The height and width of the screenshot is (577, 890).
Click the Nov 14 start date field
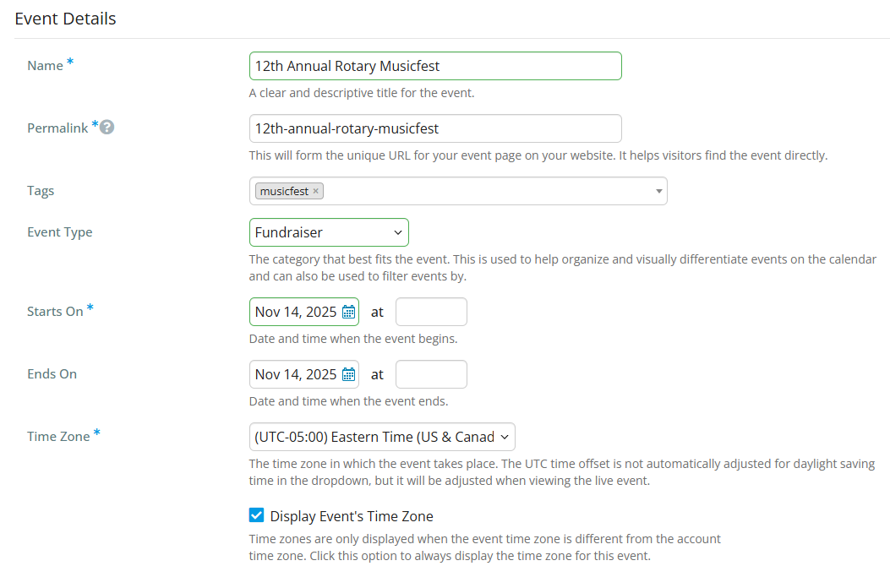[x=296, y=311]
